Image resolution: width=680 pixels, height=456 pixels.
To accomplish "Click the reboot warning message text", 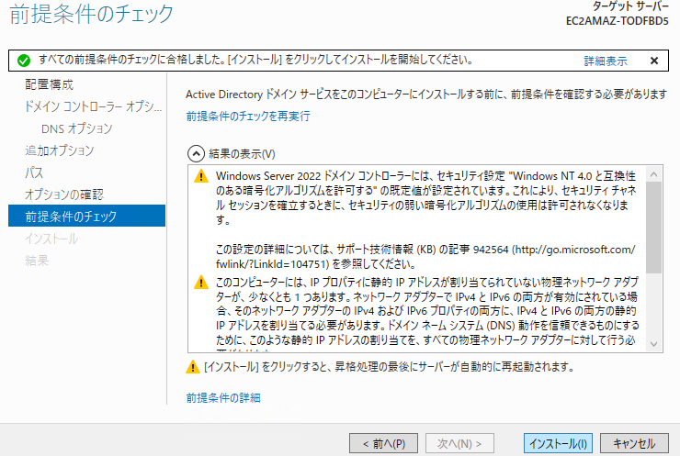I will pyautogui.click(x=389, y=367).
